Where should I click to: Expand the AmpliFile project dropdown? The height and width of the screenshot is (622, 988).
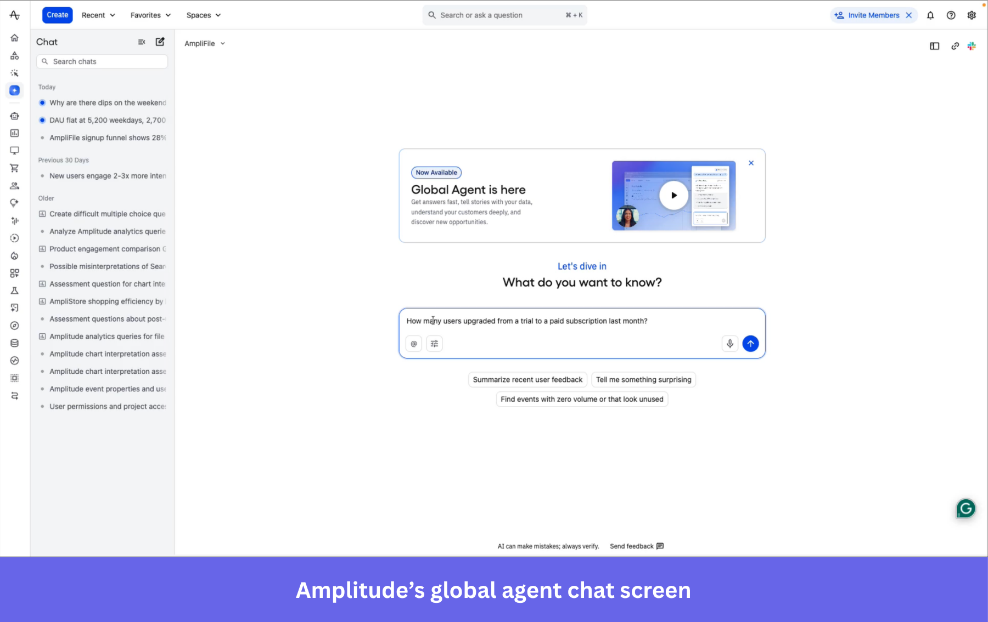pos(205,43)
